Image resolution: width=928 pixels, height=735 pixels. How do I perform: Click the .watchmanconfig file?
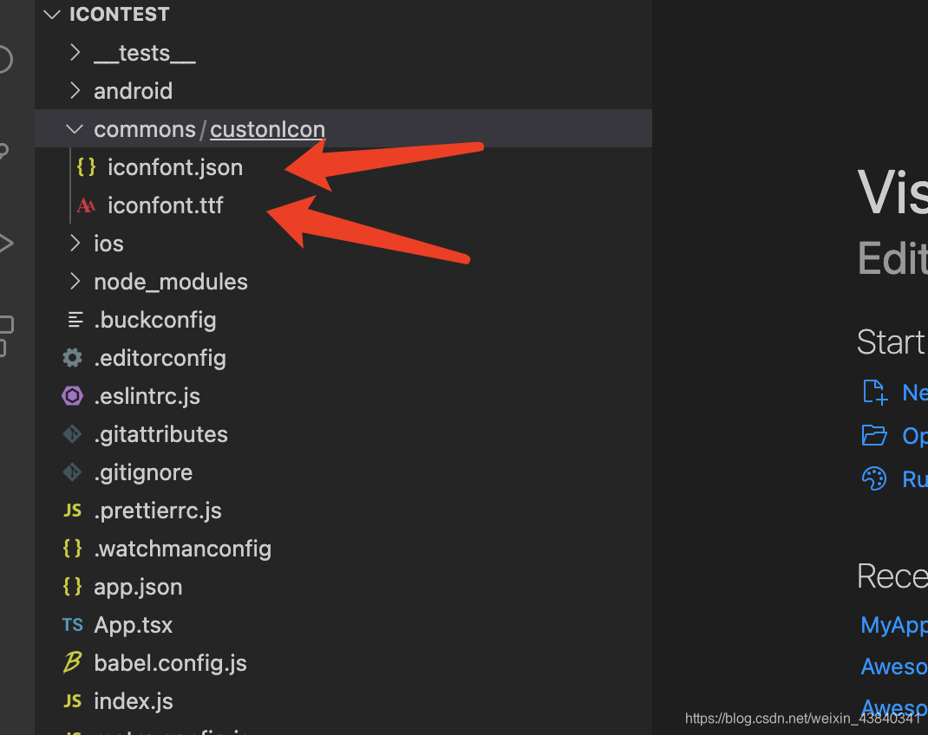(182, 549)
